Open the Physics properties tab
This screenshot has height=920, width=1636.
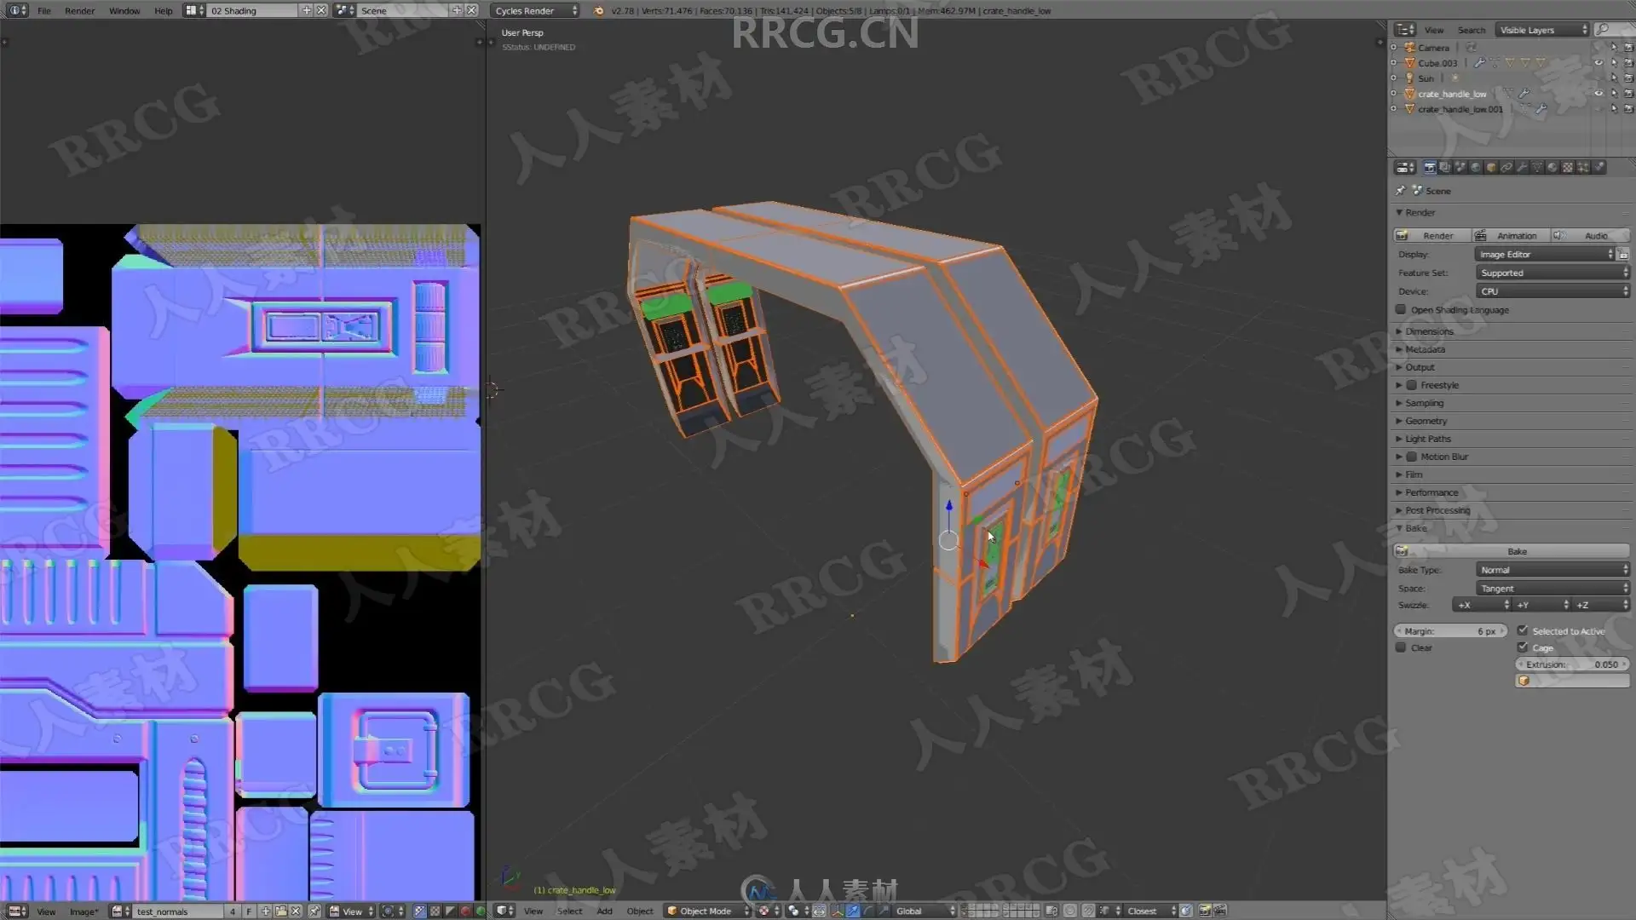click(1599, 168)
